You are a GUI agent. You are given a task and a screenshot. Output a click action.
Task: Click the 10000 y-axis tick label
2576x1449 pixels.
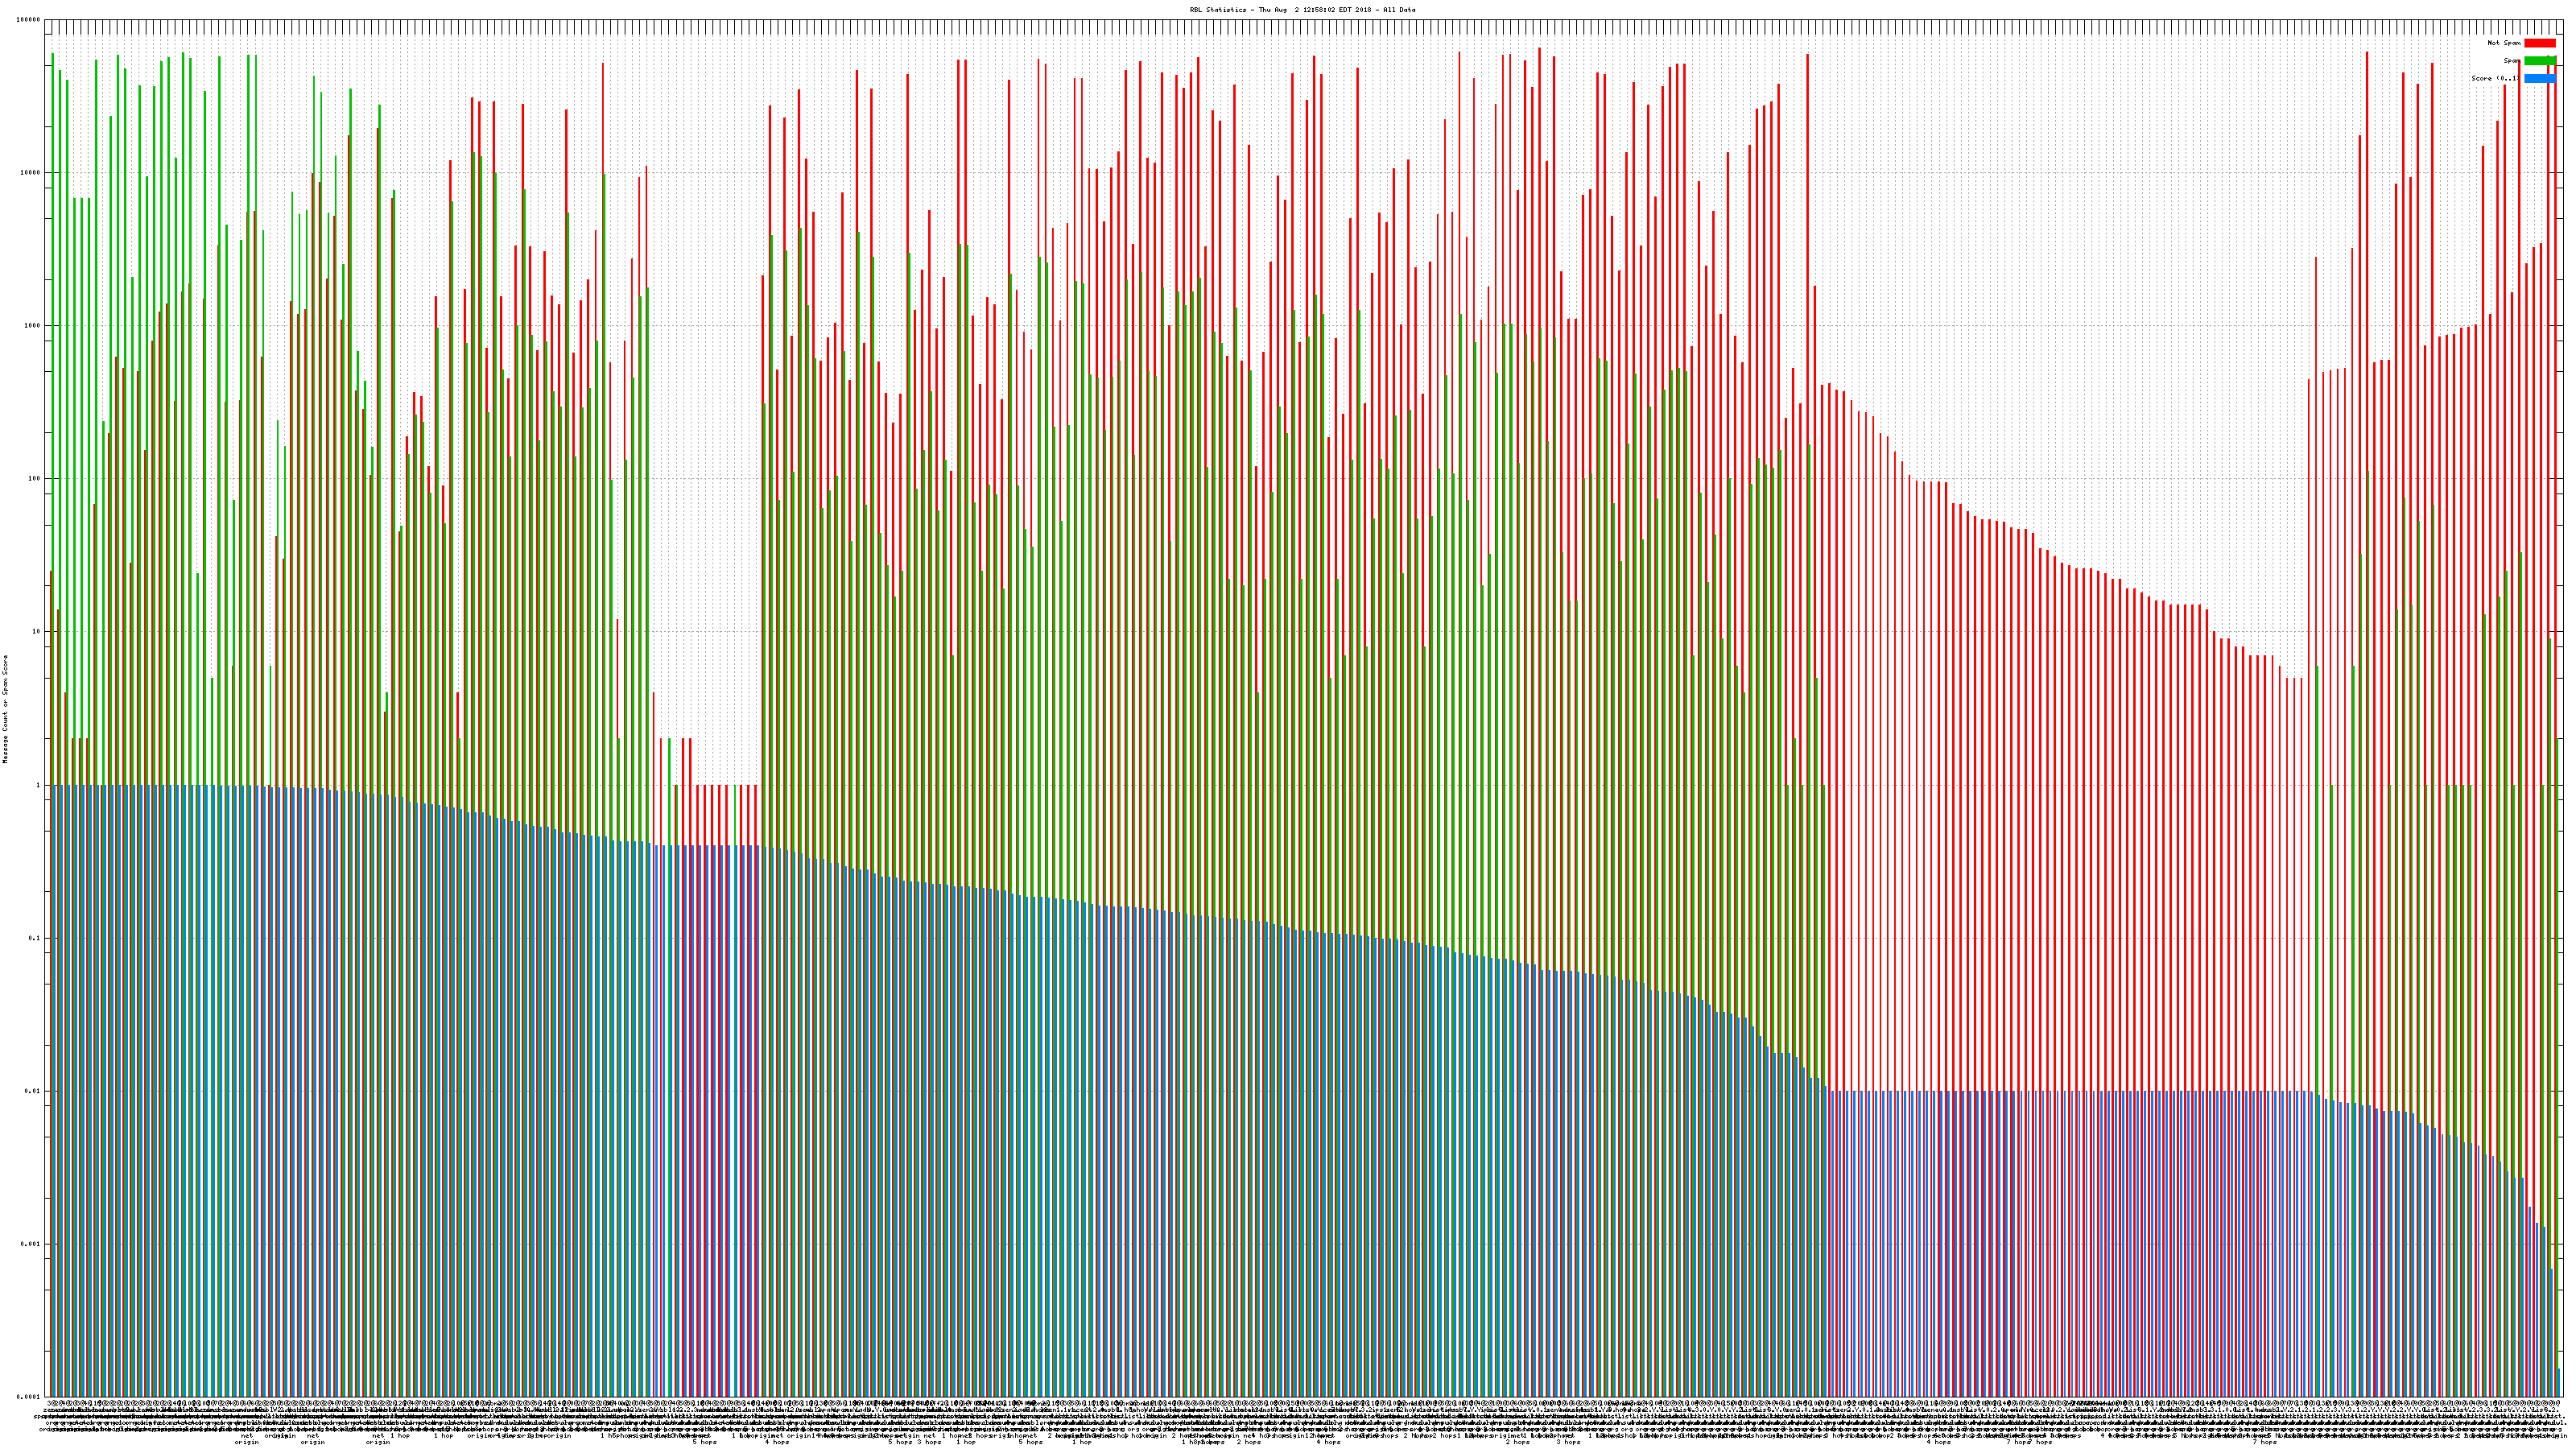[x=30, y=173]
